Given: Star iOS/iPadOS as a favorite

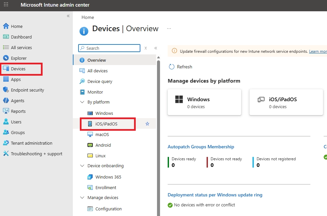Looking at the screenshot, I should click(x=147, y=123).
